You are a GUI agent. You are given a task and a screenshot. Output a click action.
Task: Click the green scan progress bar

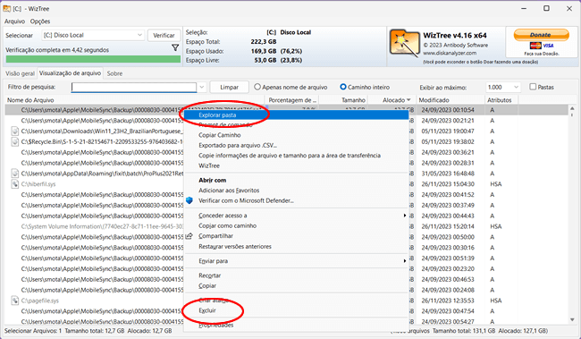point(93,59)
